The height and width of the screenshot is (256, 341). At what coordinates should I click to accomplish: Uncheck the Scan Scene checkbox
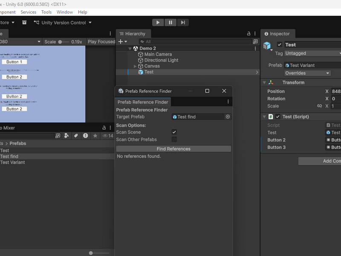174,132
